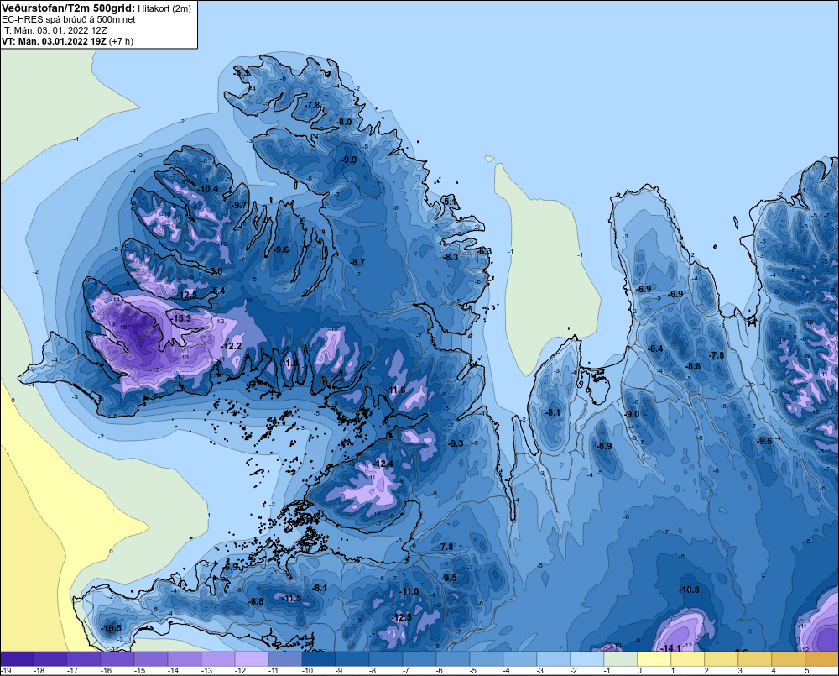This screenshot has height=676, width=839.
Task: Click the -14.1 temperature value
Action: (x=670, y=648)
